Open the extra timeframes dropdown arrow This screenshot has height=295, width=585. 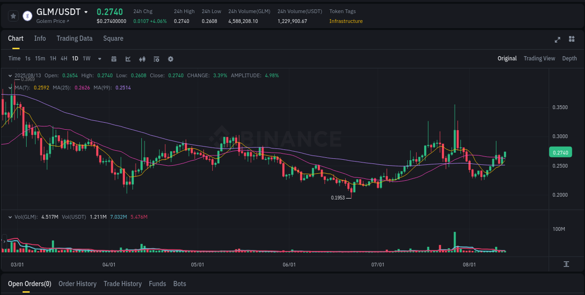(99, 59)
